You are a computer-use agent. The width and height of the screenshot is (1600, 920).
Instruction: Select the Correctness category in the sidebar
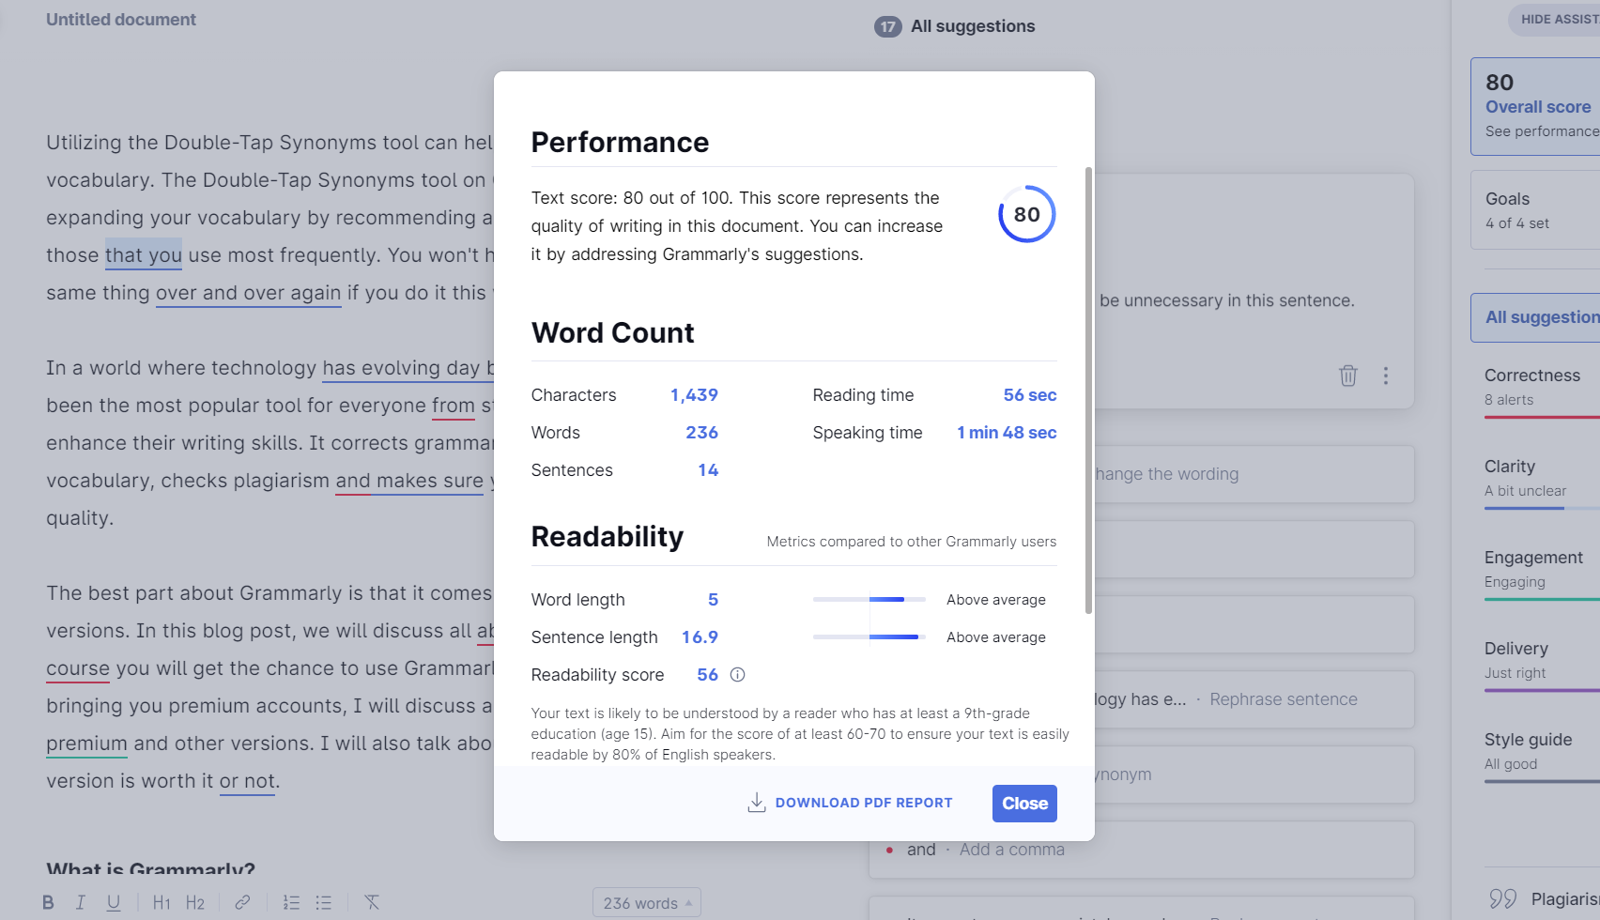point(1533,385)
